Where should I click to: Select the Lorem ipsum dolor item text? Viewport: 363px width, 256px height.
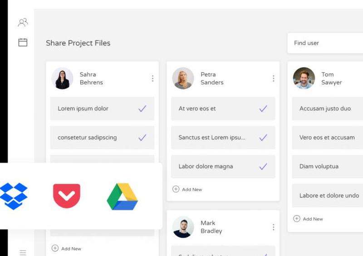[x=83, y=108]
